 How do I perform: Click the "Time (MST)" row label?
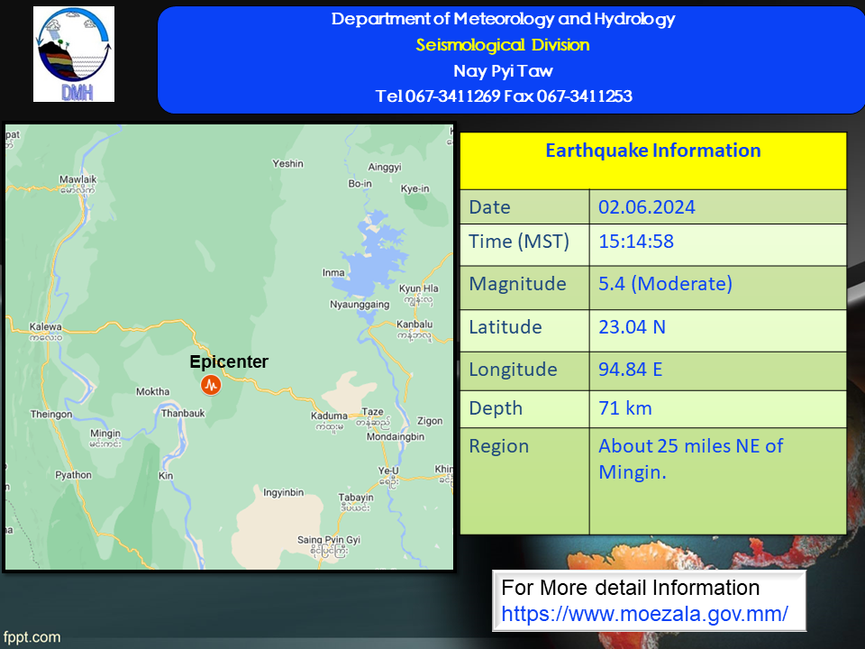click(x=519, y=242)
